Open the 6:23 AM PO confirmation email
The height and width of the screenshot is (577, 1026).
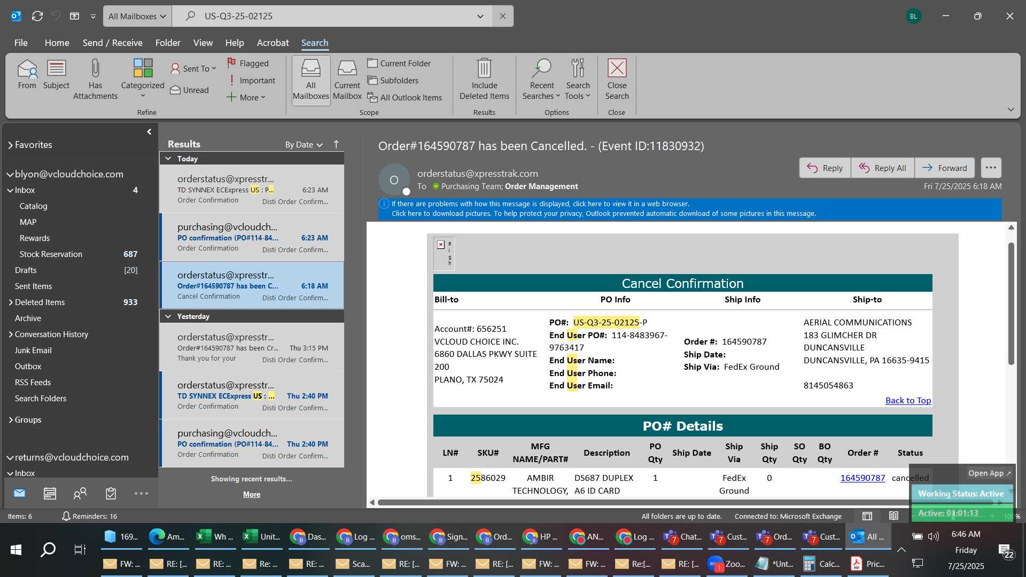(x=252, y=237)
